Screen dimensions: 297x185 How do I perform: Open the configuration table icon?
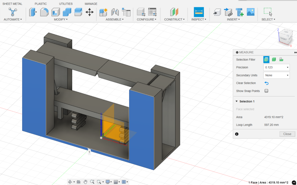click(152, 12)
